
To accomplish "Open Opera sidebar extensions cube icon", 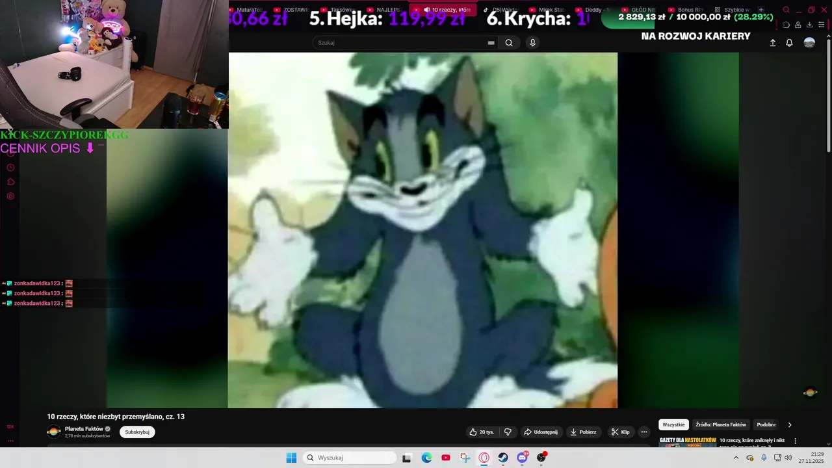I will (x=10, y=182).
